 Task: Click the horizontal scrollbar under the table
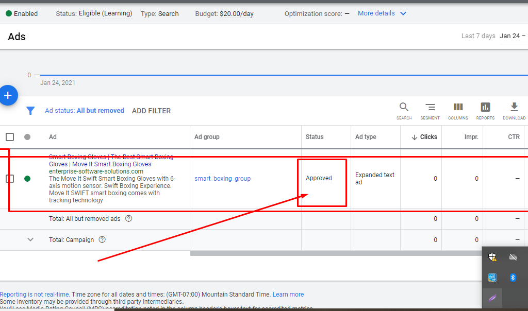click(x=336, y=253)
